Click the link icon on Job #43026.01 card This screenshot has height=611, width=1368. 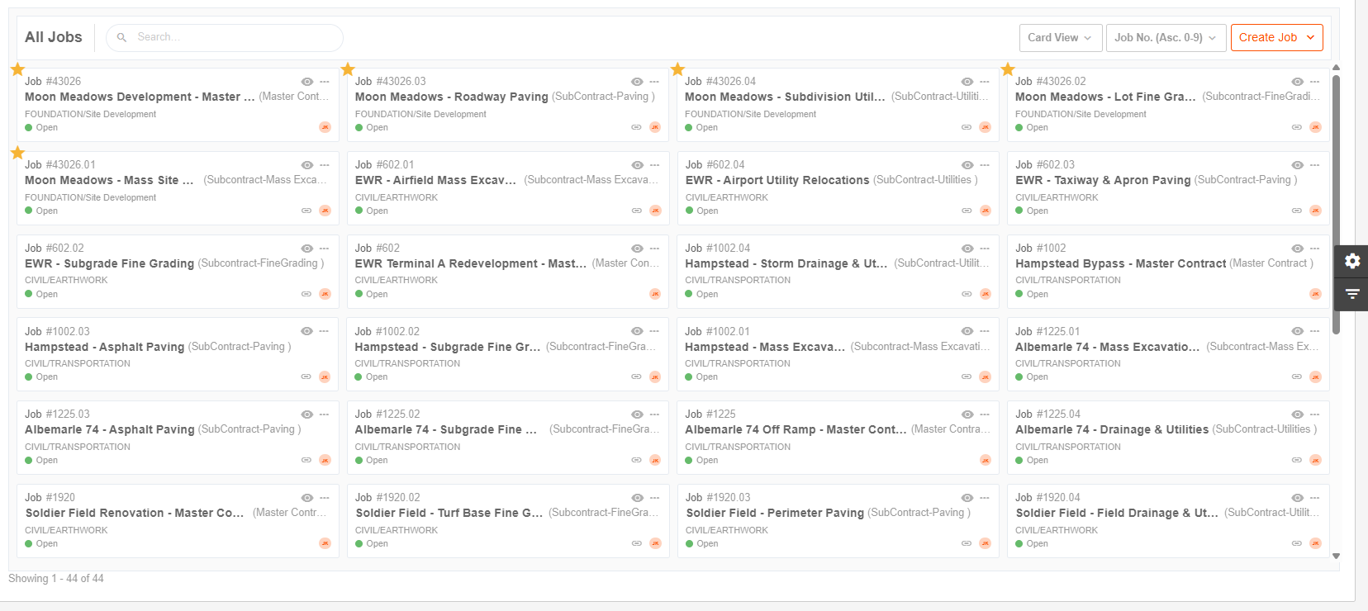pyautogui.click(x=306, y=211)
